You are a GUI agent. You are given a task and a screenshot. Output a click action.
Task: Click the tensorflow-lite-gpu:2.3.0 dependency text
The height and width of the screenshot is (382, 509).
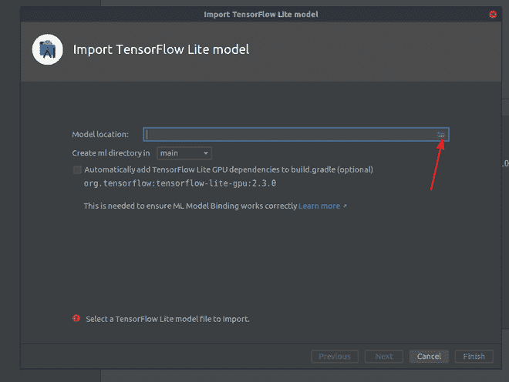[x=180, y=184]
